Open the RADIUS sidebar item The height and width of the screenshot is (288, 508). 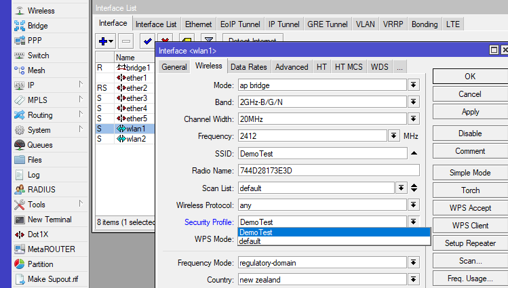[41, 190]
